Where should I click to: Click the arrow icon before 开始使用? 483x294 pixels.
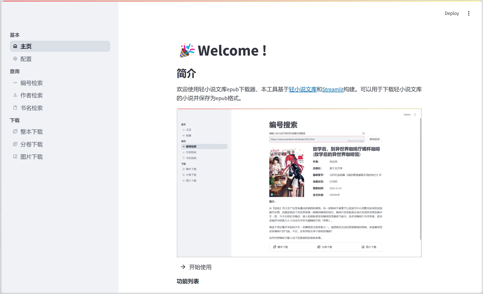click(x=183, y=267)
